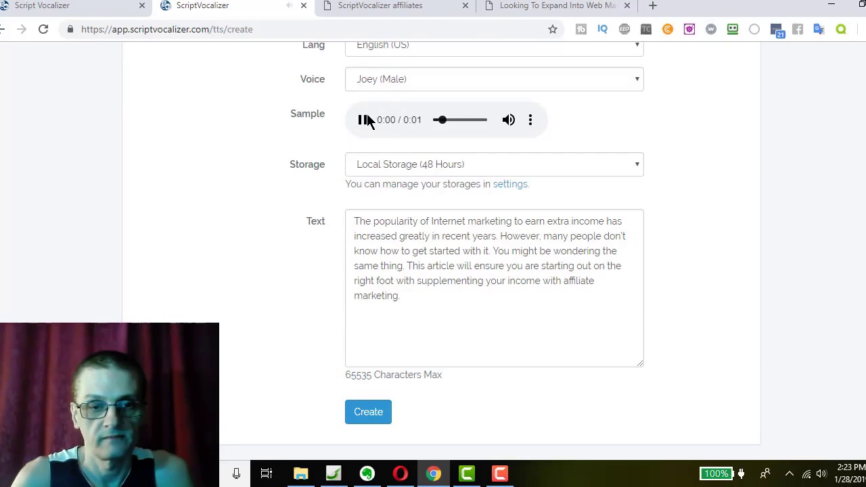The width and height of the screenshot is (866, 487).
Task: Open the TC browser extension
Action: click(646, 29)
